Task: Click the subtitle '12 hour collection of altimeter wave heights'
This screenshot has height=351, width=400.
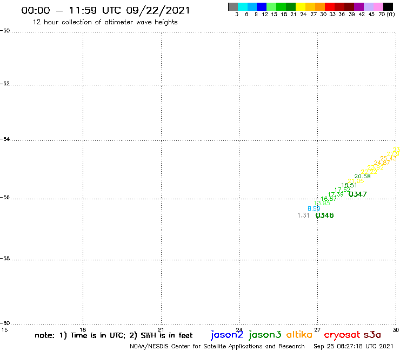Action: pyautogui.click(x=105, y=22)
